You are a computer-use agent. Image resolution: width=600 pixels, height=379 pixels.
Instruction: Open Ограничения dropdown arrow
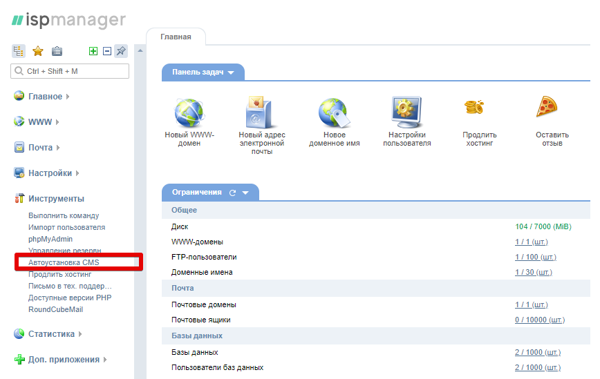click(245, 193)
